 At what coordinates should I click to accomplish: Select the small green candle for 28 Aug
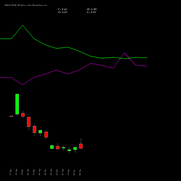63,148
